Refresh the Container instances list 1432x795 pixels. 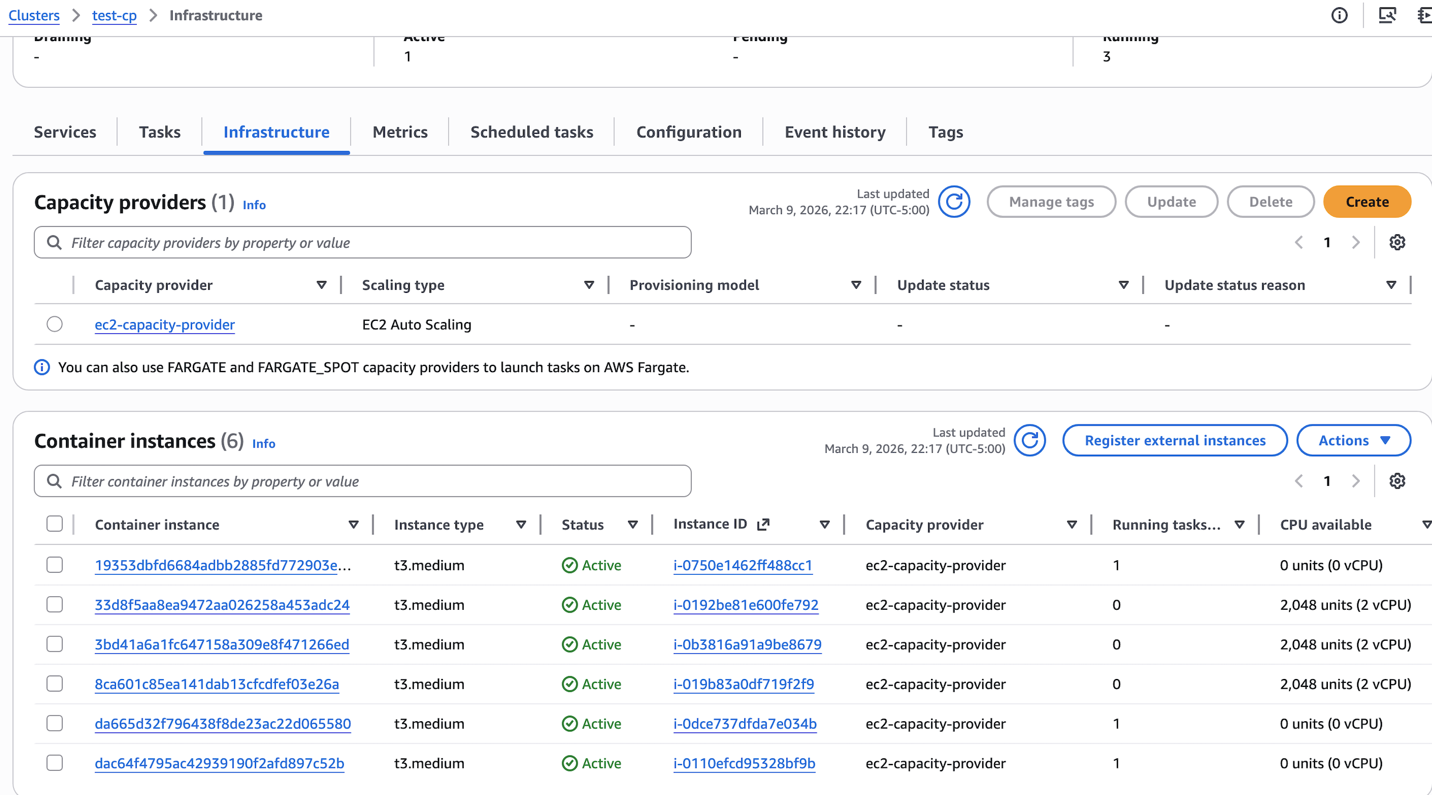[1030, 440]
